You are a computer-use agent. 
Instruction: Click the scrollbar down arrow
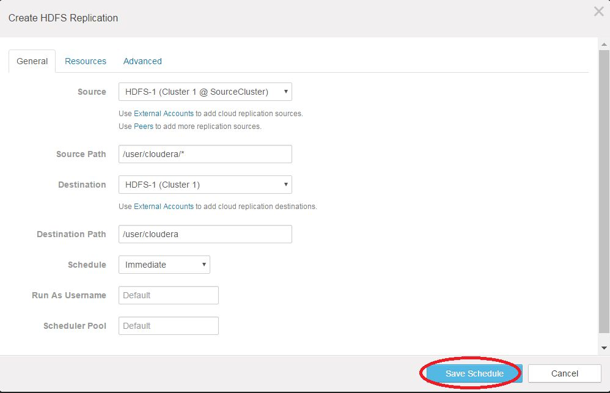pyautogui.click(x=604, y=348)
